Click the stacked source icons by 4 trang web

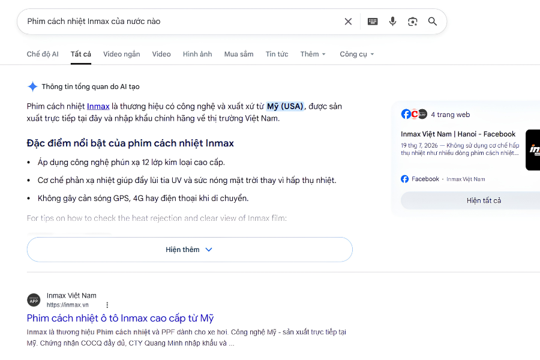point(414,114)
